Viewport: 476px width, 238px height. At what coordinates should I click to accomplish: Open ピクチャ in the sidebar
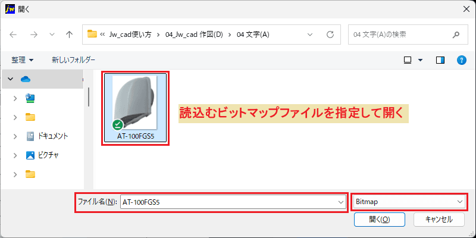[42, 155]
